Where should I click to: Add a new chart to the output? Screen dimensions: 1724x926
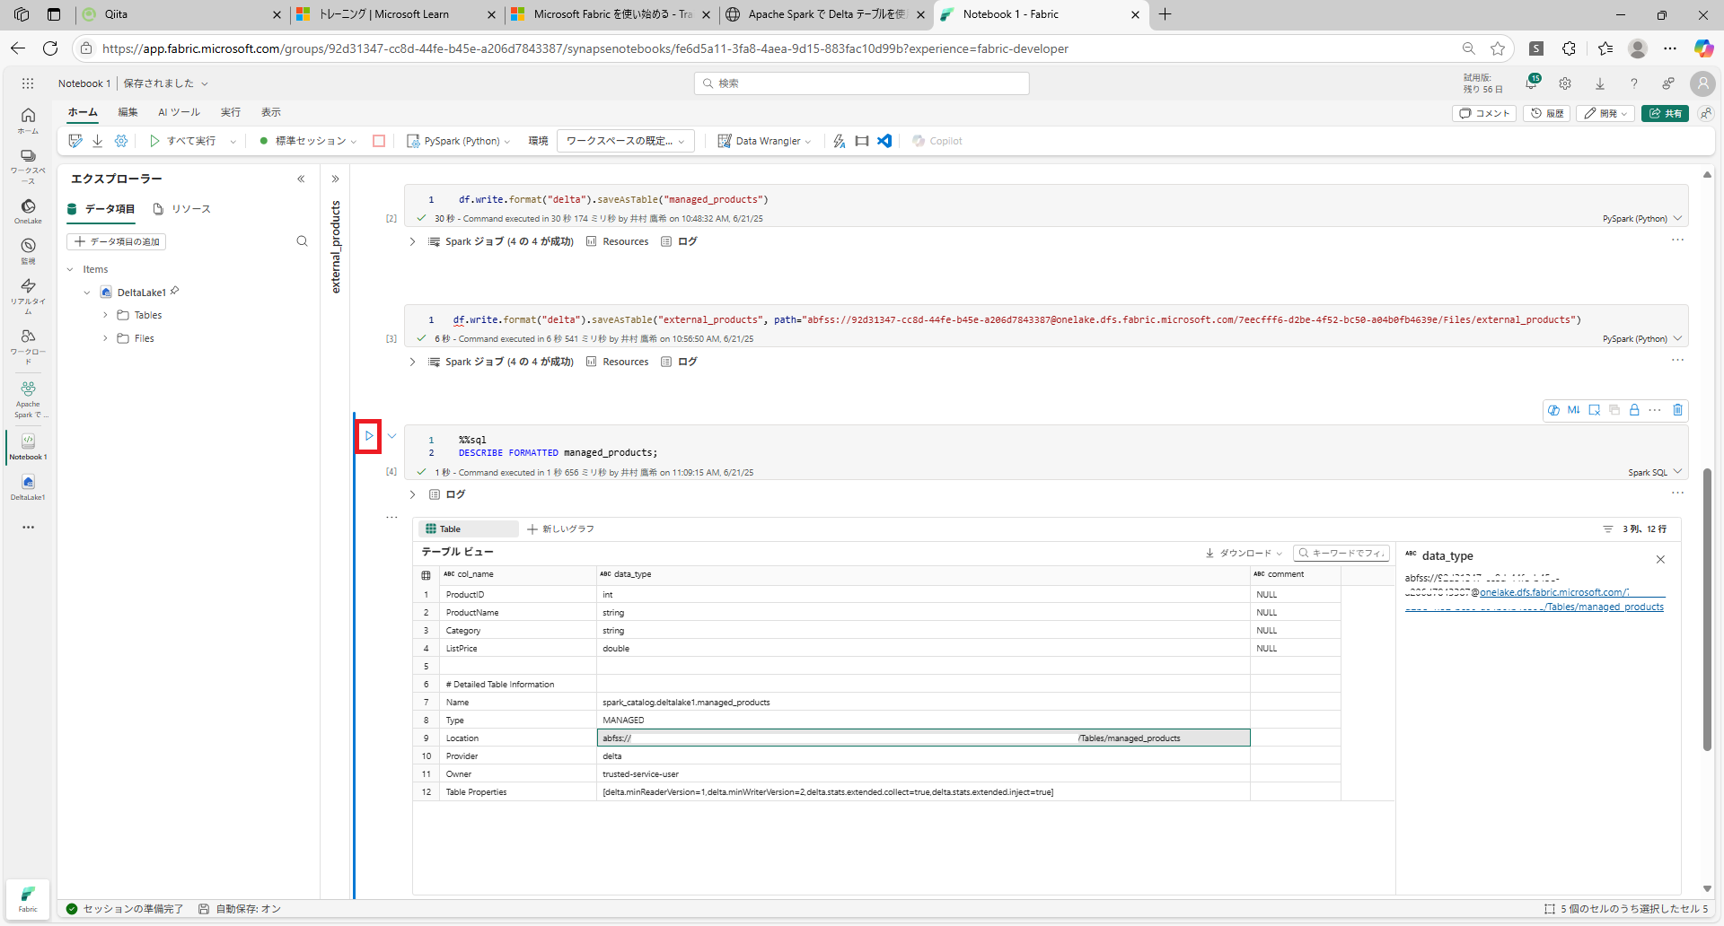pyautogui.click(x=560, y=529)
